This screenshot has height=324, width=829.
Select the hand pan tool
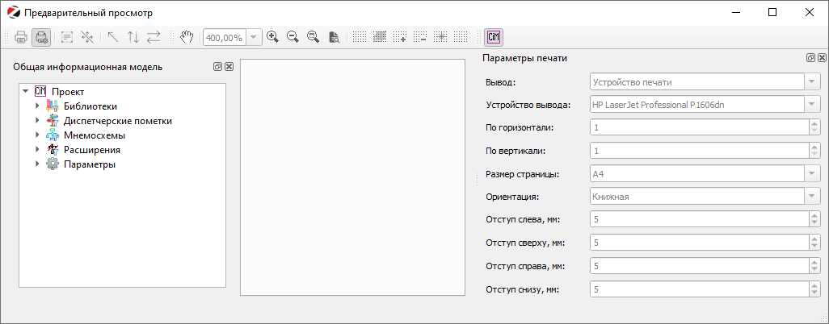coord(187,37)
